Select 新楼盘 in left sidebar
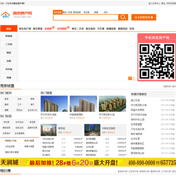The height and width of the screenshot is (176, 176). click(x=9, y=36)
